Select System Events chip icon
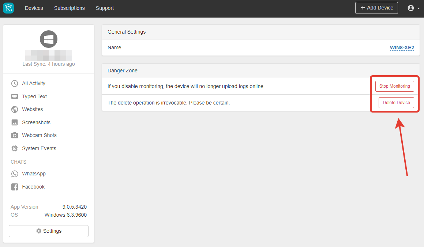Image resolution: width=424 pixels, height=247 pixels. (15, 148)
